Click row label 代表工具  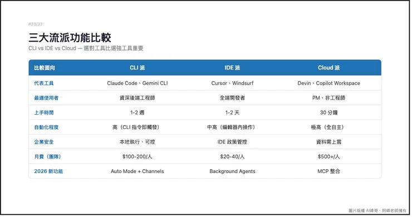coord(44,83)
